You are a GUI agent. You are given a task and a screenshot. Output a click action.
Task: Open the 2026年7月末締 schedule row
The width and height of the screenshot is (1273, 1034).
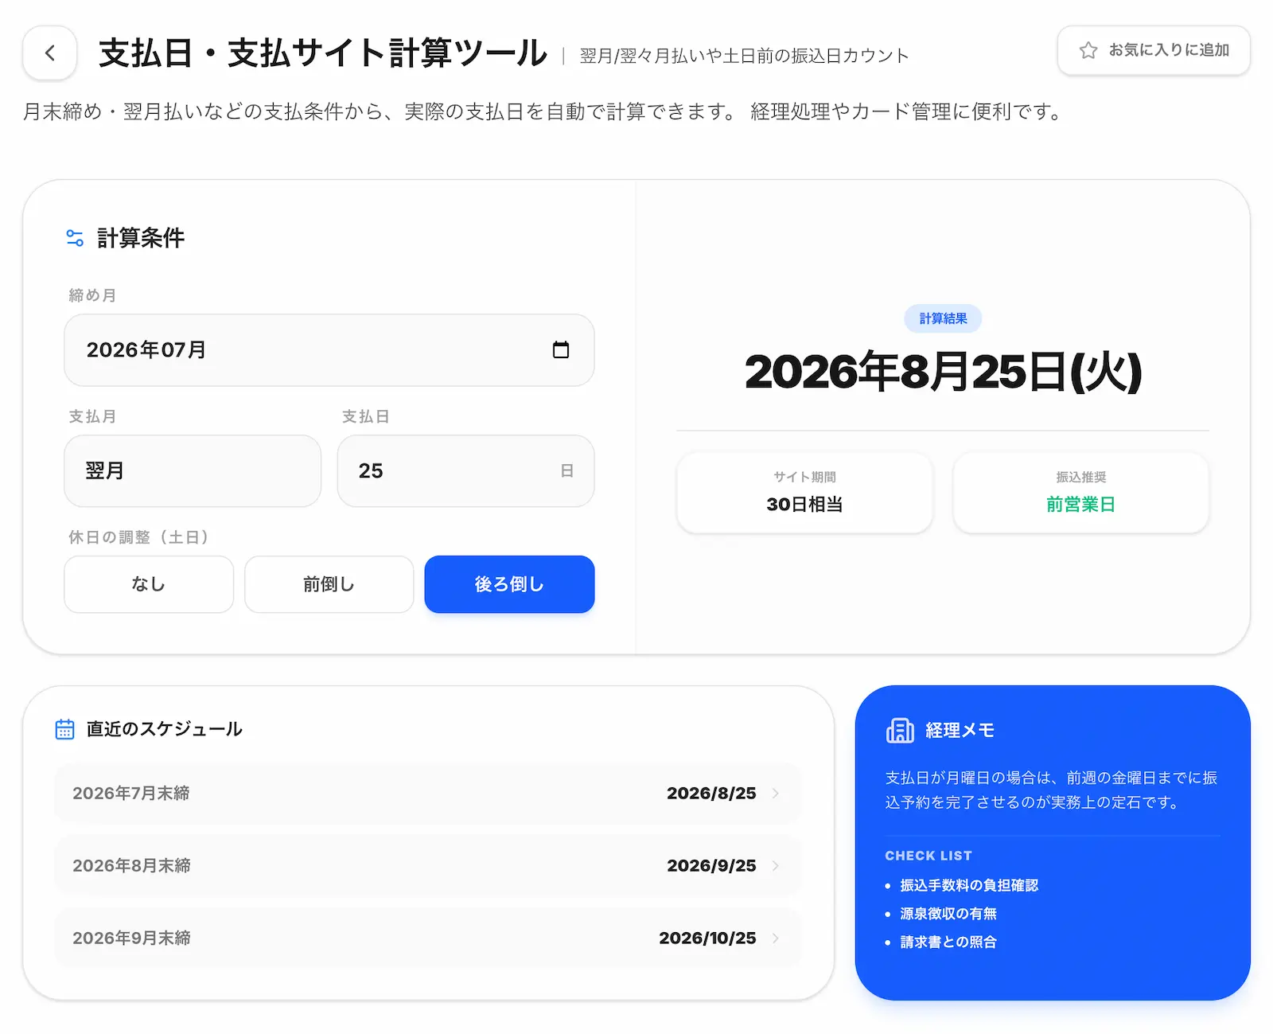428,794
